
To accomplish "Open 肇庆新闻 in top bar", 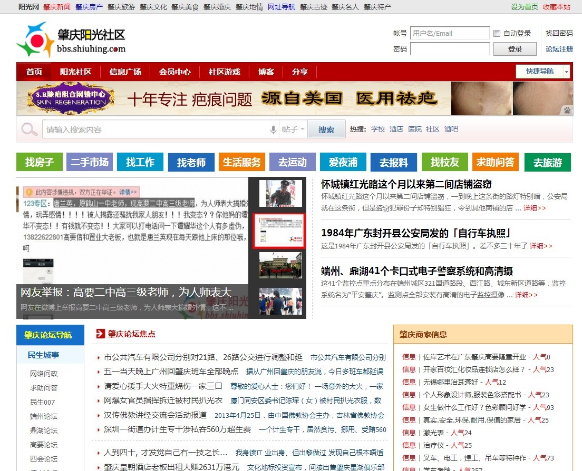I will coord(57,7).
